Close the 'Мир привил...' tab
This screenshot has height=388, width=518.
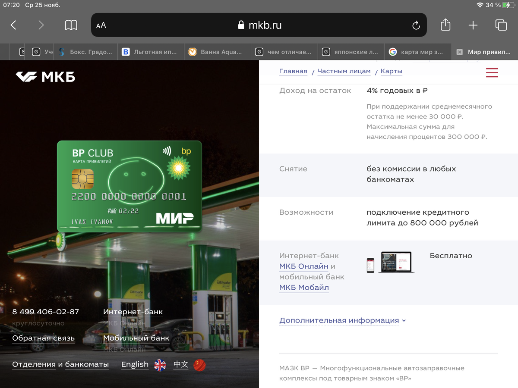[x=459, y=52]
